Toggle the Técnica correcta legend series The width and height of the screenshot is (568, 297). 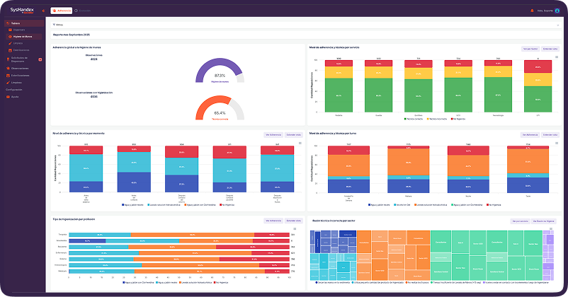[414, 119]
